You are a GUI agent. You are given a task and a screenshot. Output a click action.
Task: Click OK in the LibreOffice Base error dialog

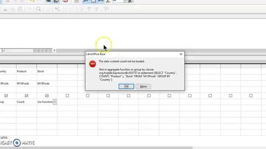[x=126, y=87]
